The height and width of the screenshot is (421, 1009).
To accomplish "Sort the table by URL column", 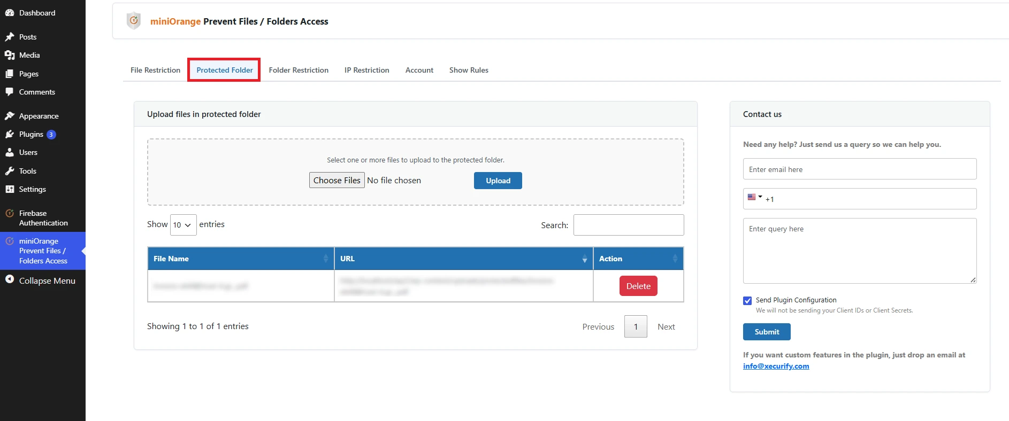I will pyautogui.click(x=464, y=259).
